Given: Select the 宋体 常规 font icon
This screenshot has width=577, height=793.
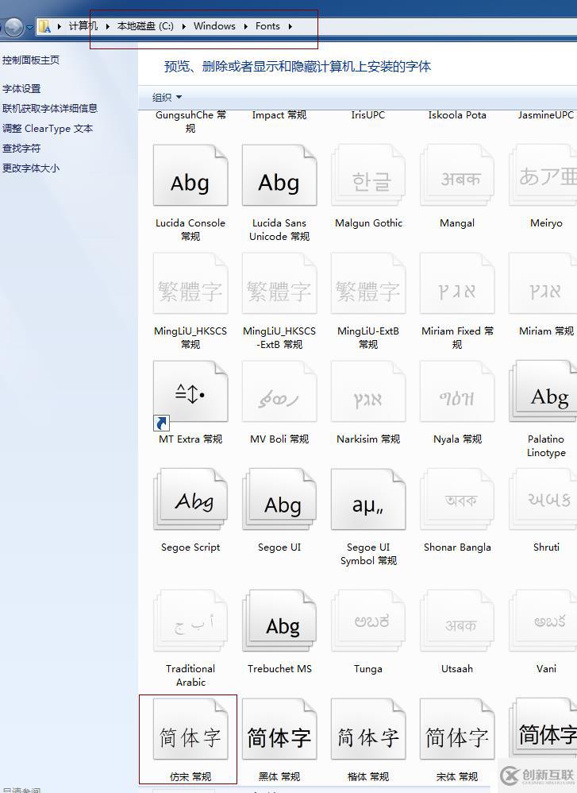Looking at the screenshot, I should click(457, 729).
